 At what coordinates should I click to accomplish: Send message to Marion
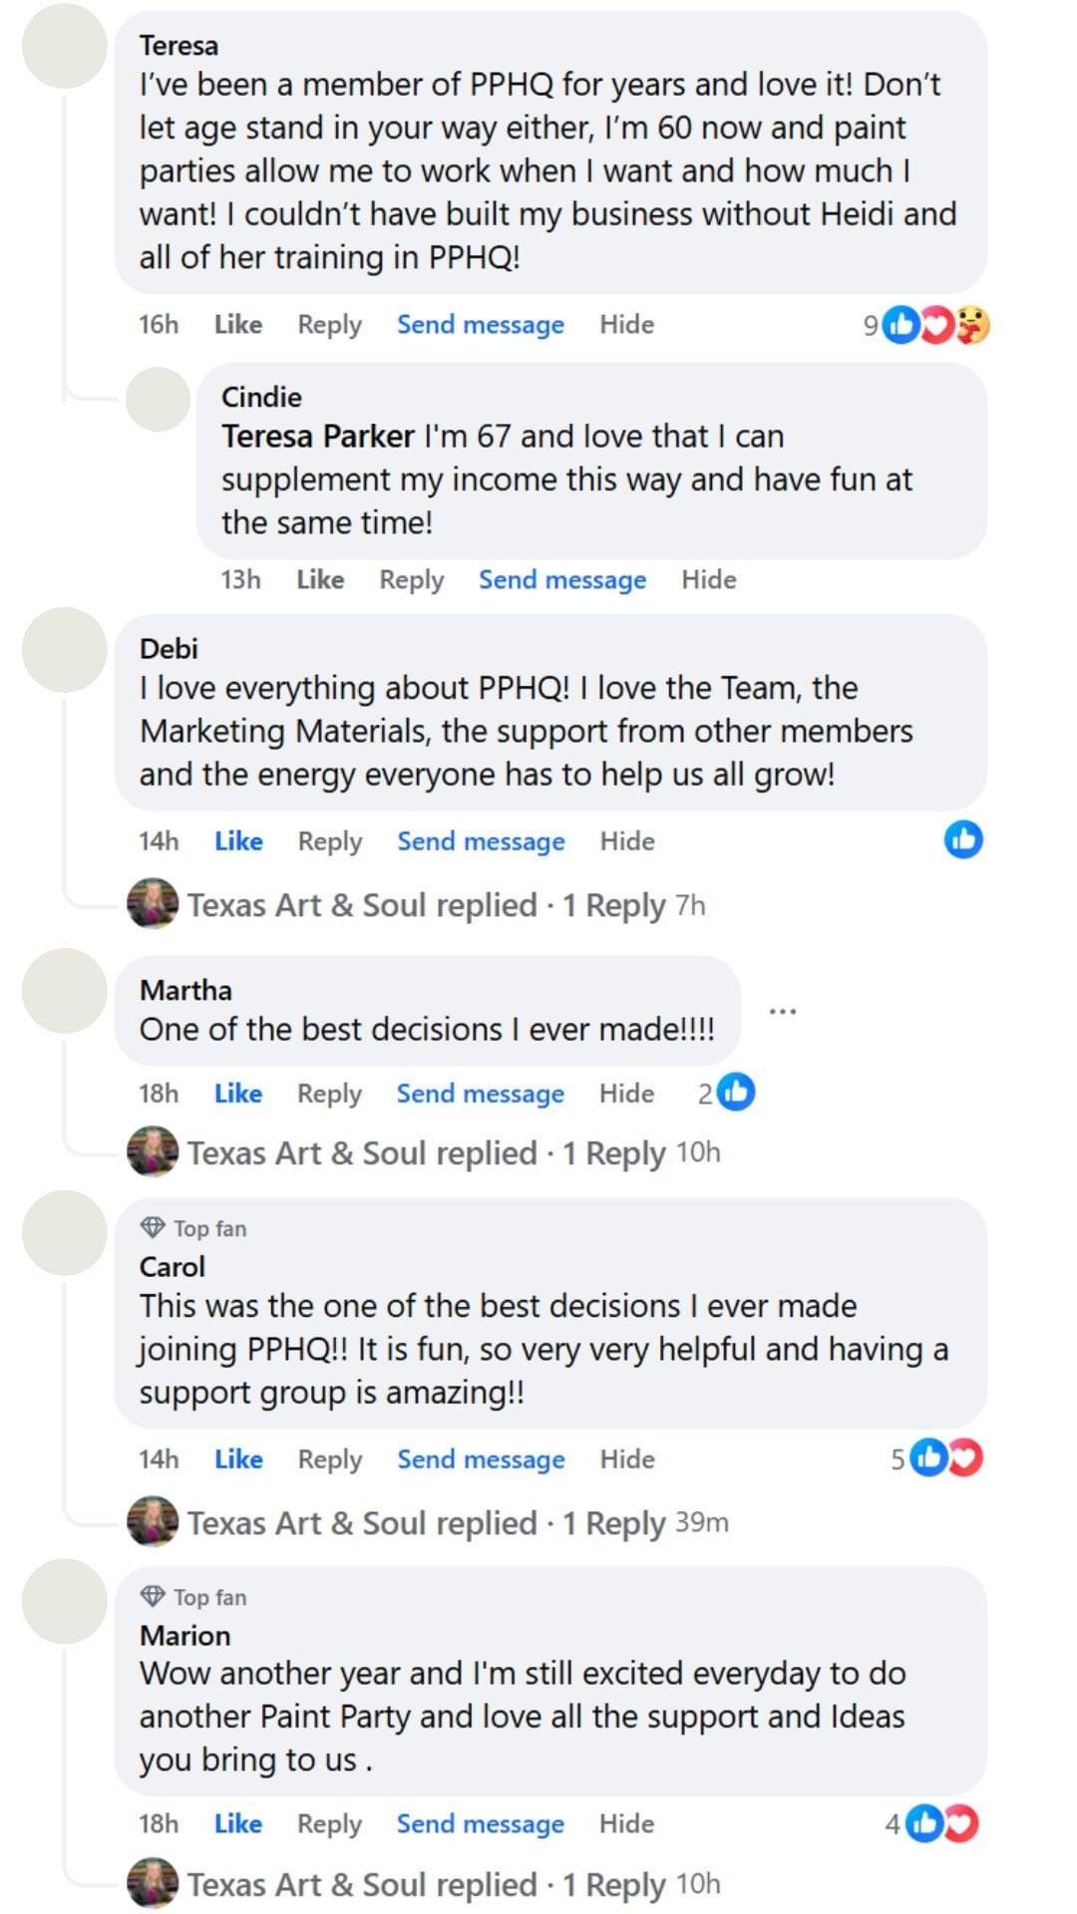[481, 1824]
